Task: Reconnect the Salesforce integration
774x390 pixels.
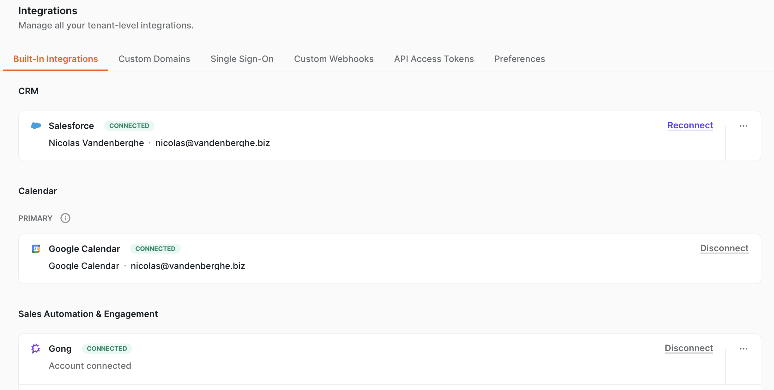Action: click(x=690, y=125)
